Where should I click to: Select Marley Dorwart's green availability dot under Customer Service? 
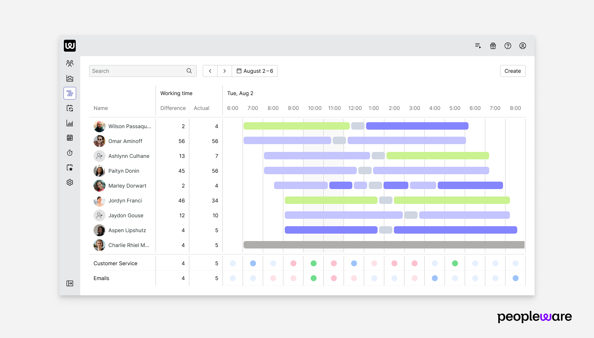point(314,263)
